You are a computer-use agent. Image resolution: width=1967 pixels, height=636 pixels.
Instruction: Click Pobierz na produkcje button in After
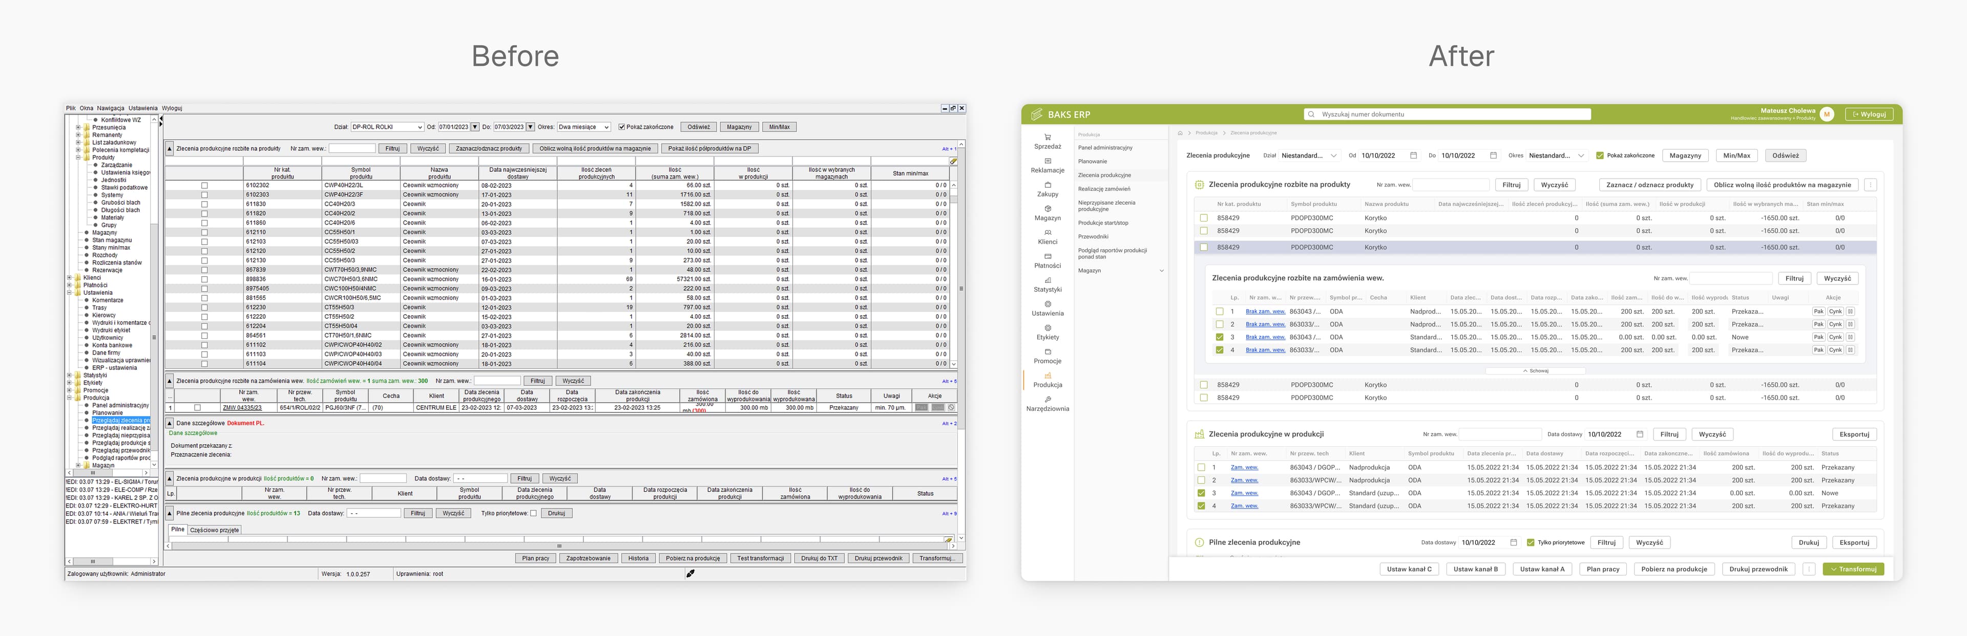(1674, 569)
